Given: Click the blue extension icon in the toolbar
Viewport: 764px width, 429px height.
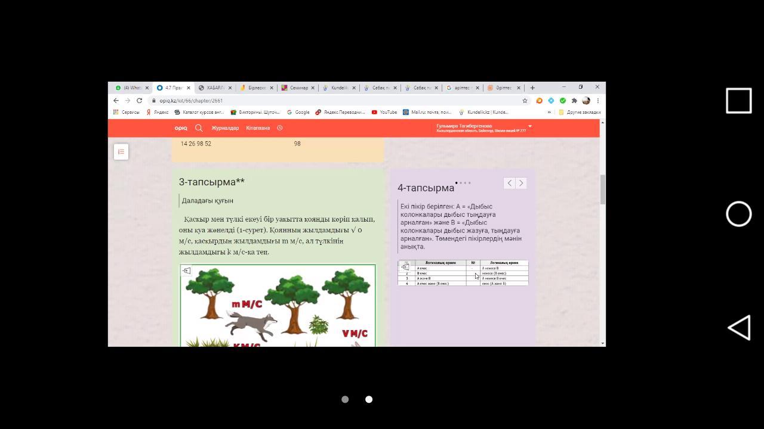Looking at the screenshot, I should (551, 101).
